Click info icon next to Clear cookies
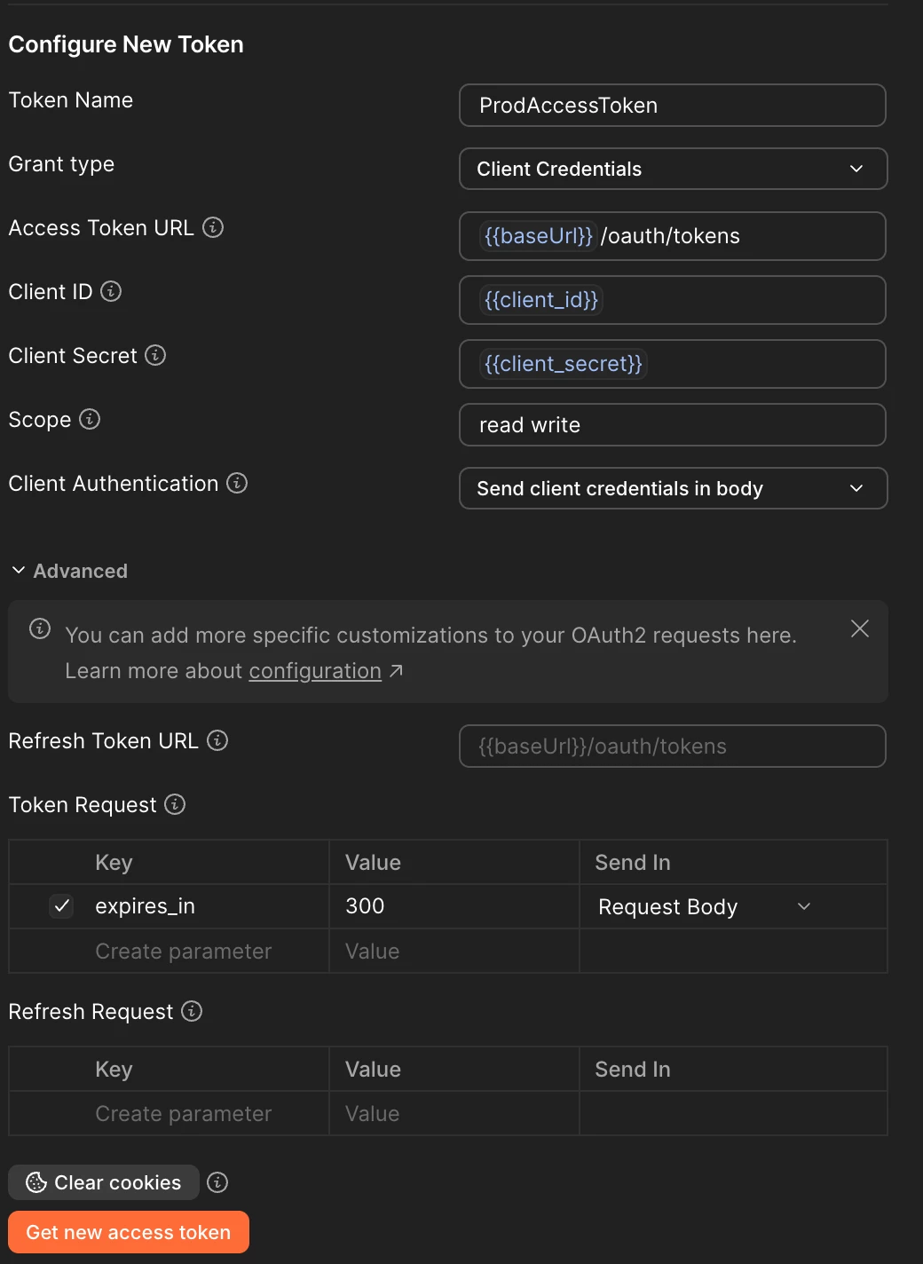 pyautogui.click(x=217, y=1182)
